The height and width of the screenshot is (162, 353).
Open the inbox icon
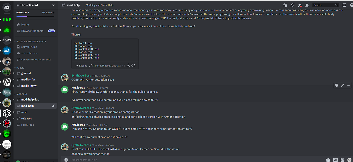point(344,5)
